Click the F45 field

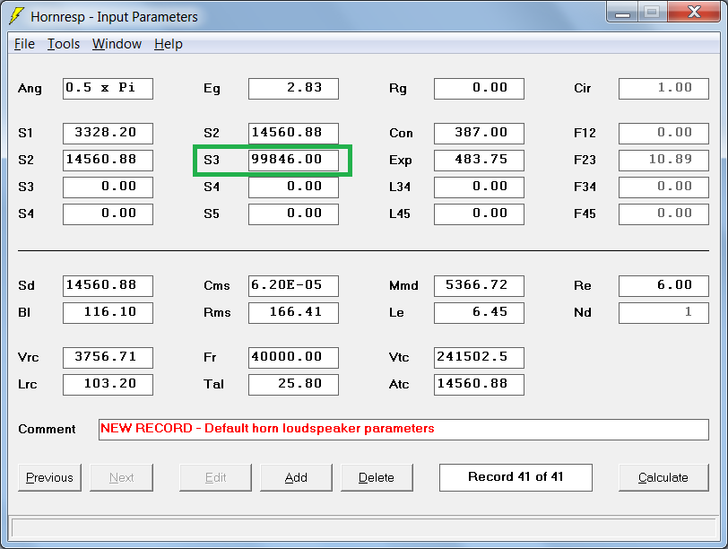coord(664,214)
